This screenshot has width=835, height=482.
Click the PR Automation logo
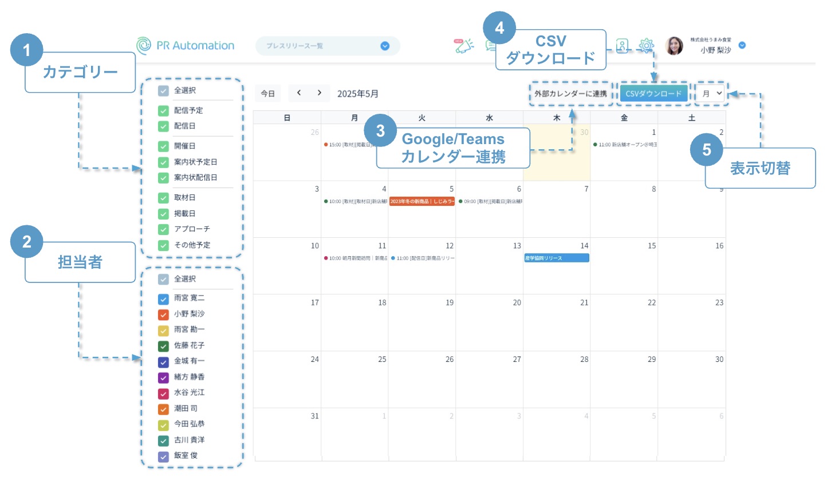185,46
